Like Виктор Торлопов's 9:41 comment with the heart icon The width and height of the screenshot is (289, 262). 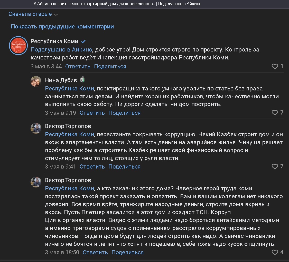pyautogui.click(x=275, y=166)
